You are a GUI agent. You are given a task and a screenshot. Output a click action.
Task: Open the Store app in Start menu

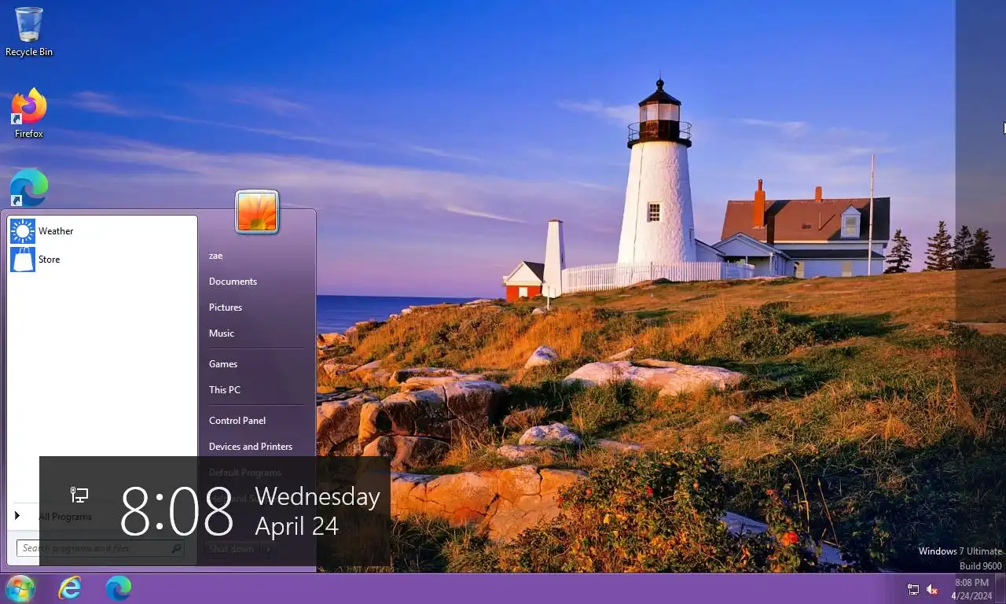coord(102,260)
